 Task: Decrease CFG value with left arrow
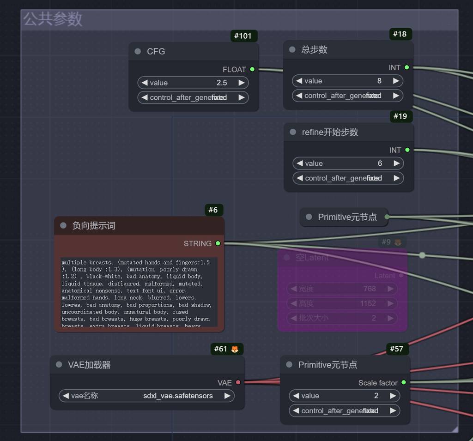click(145, 83)
